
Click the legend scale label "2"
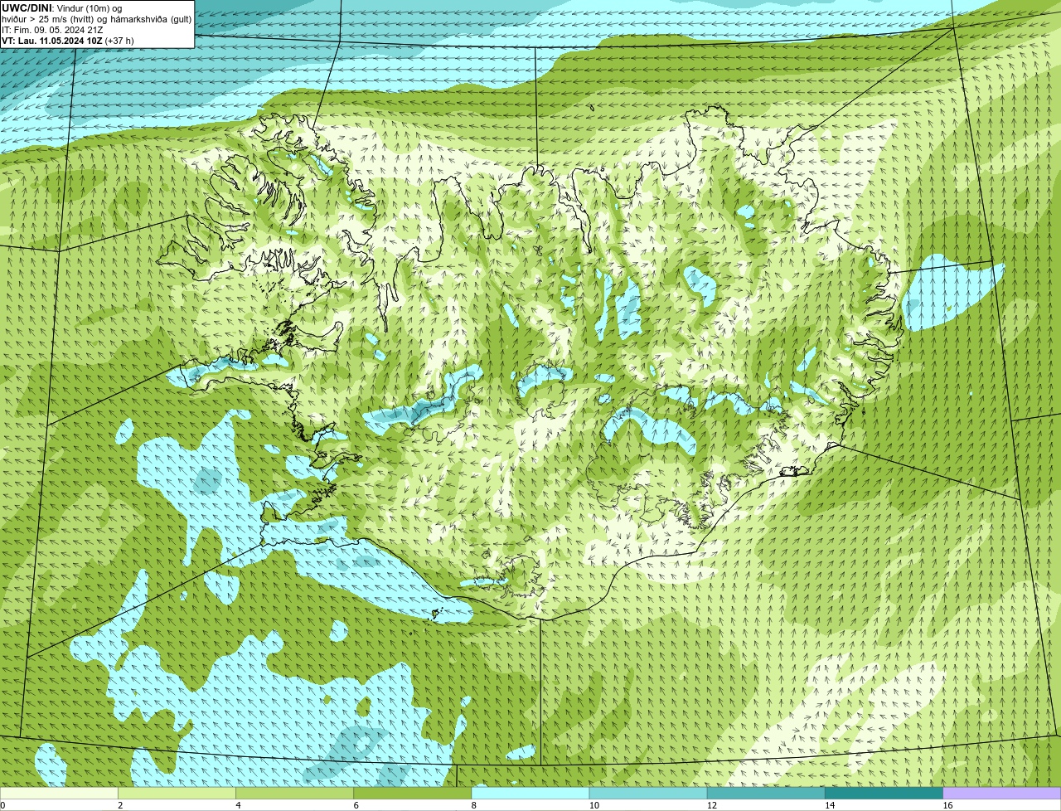click(120, 805)
